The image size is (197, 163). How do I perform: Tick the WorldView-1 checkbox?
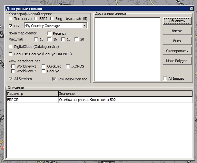pyautogui.click(x=13, y=67)
